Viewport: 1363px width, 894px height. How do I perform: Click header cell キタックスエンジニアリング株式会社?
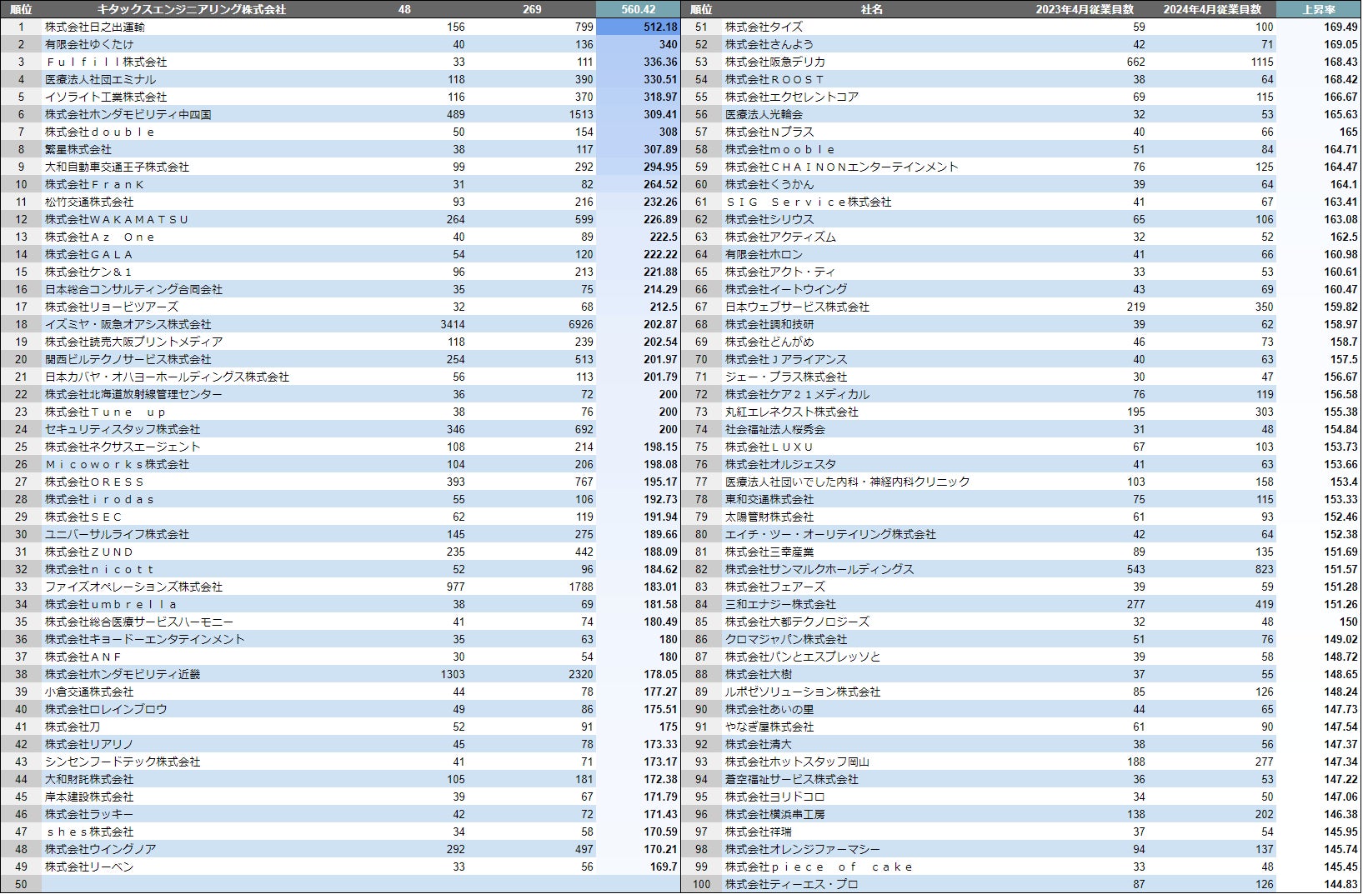tap(192, 9)
